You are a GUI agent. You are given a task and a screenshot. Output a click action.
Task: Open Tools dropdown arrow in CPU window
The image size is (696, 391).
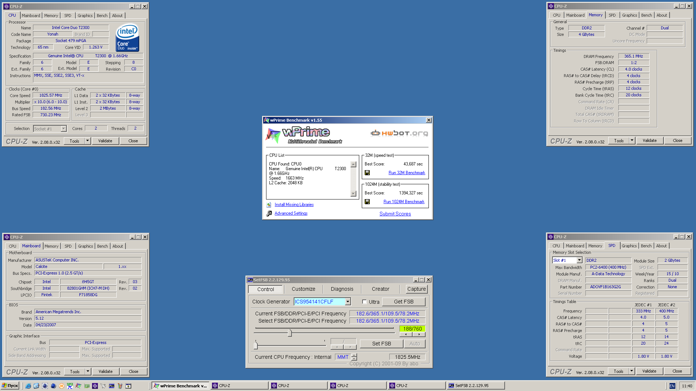[x=87, y=141]
